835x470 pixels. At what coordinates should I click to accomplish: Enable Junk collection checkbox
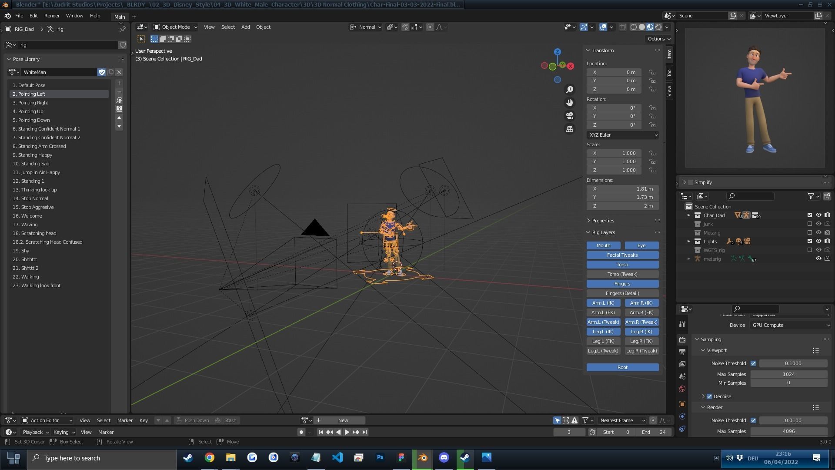coord(810,224)
